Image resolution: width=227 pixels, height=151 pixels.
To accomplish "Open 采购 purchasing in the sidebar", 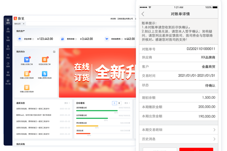I will tap(8, 30).
